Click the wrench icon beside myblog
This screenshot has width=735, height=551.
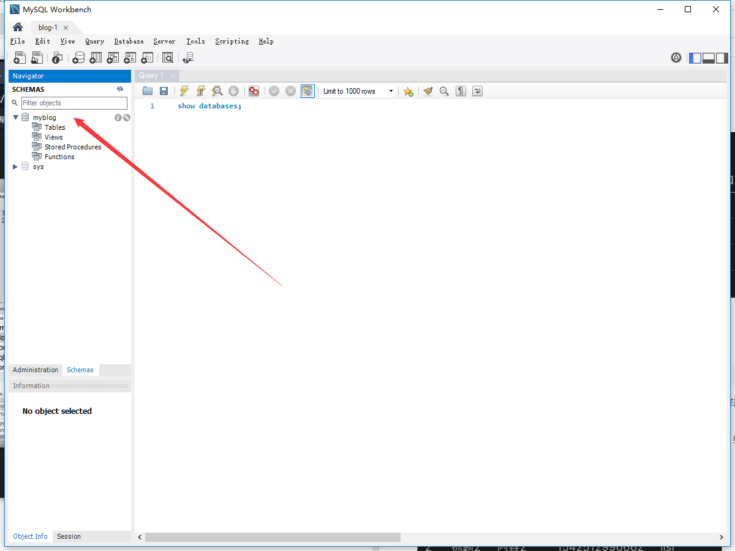tap(127, 118)
